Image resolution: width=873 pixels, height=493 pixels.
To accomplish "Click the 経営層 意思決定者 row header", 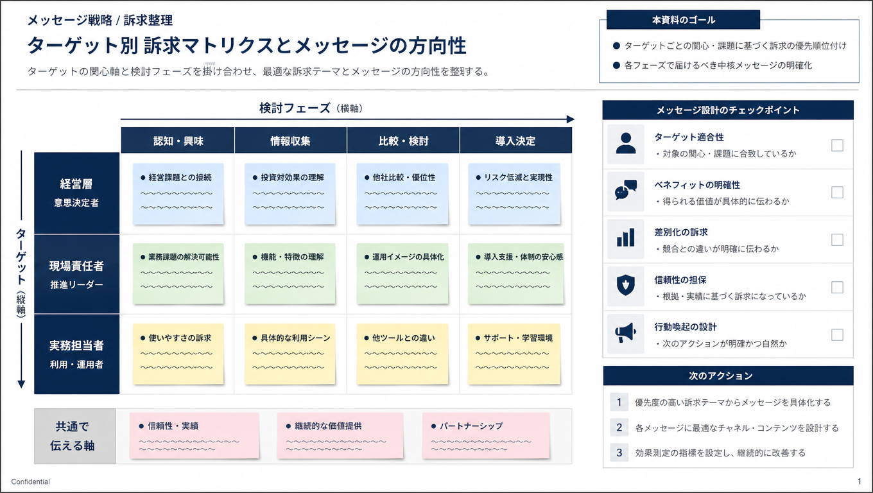I will click(x=77, y=193).
